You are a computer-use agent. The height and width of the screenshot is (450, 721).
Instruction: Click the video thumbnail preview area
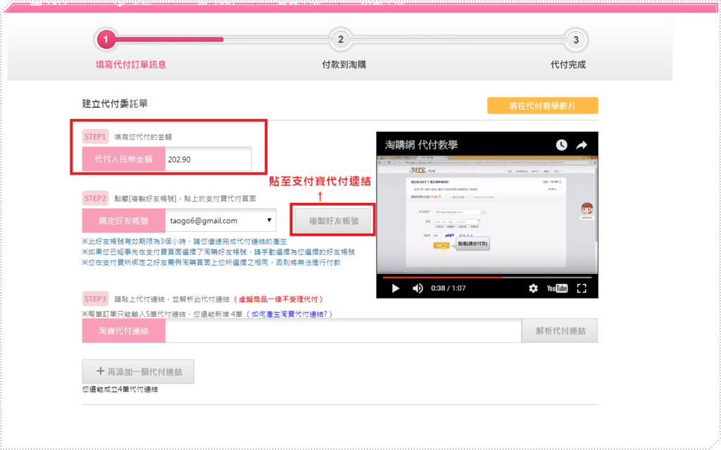487,215
